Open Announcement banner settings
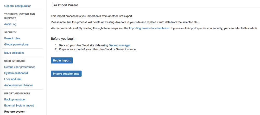 click(18, 85)
